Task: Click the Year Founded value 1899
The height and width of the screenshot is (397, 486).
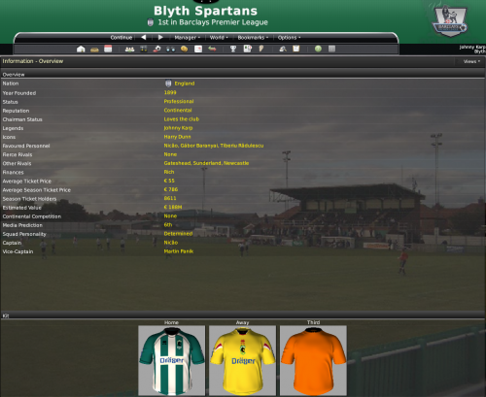Action: 170,92
